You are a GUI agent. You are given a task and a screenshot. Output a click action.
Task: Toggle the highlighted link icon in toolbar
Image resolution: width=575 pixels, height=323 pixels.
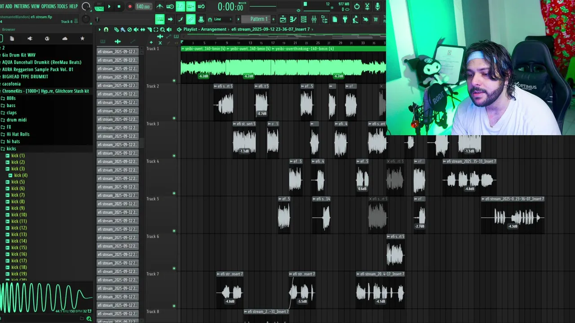[x=190, y=19]
